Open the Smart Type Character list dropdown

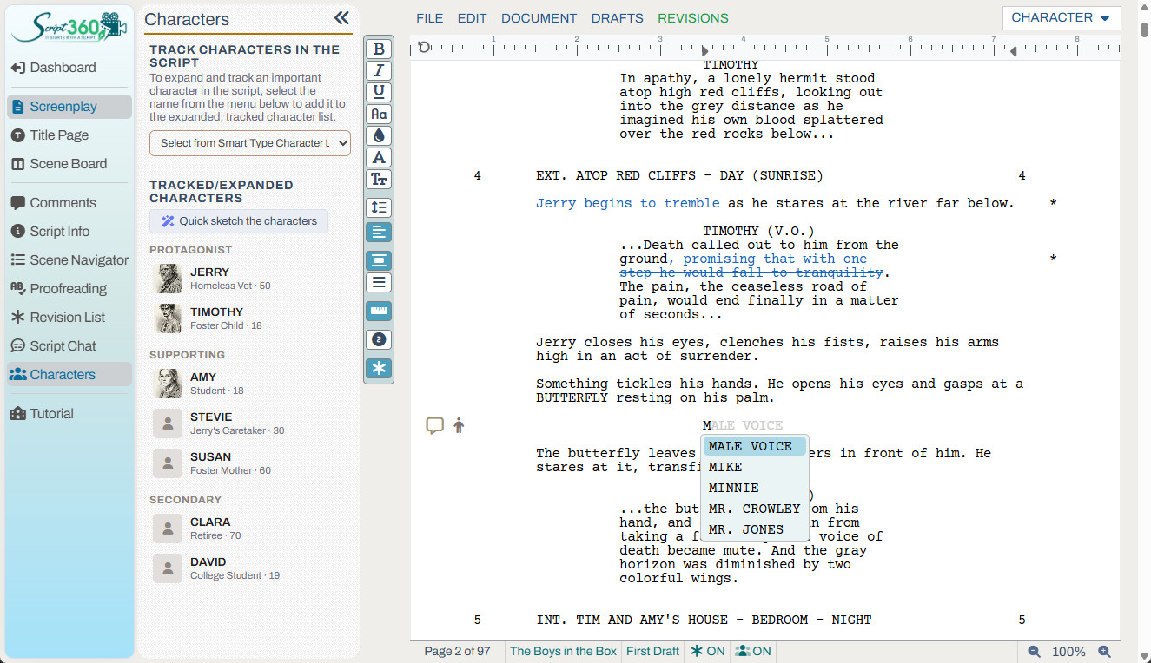(250, 143)
